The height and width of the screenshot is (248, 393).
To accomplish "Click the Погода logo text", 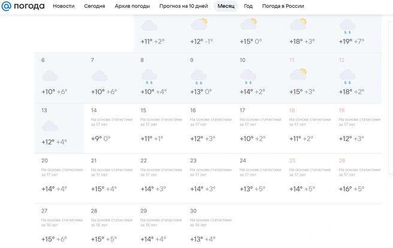I will click(x=29, y=6).
